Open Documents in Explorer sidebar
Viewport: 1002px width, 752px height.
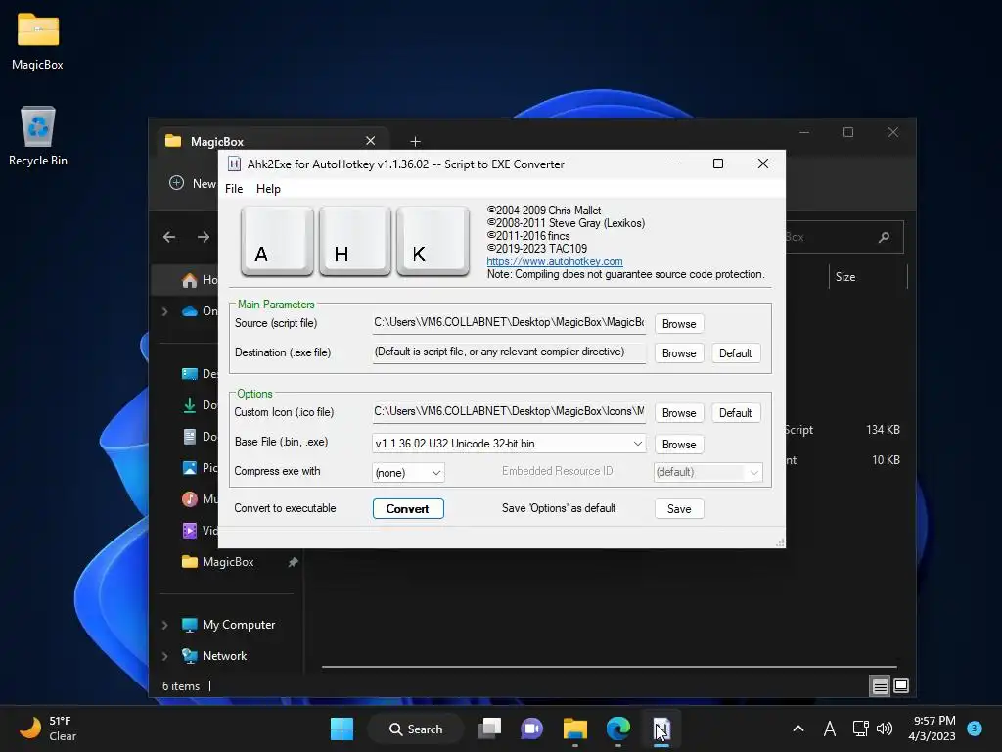[200, 436]
